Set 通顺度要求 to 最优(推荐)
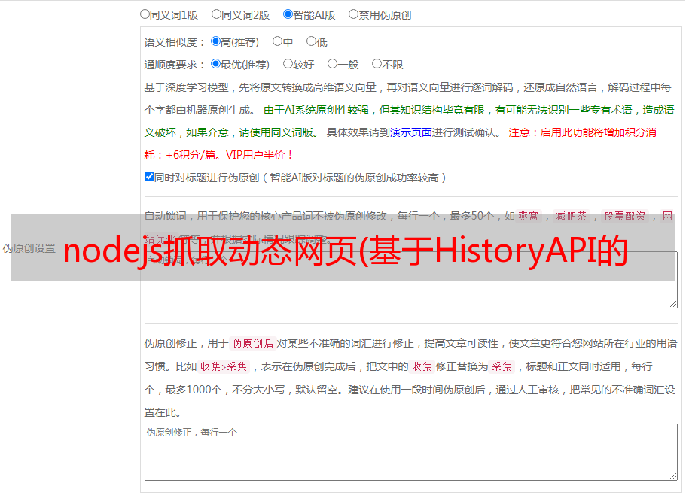Screen dimensions: 686x495 coord(215,64)
